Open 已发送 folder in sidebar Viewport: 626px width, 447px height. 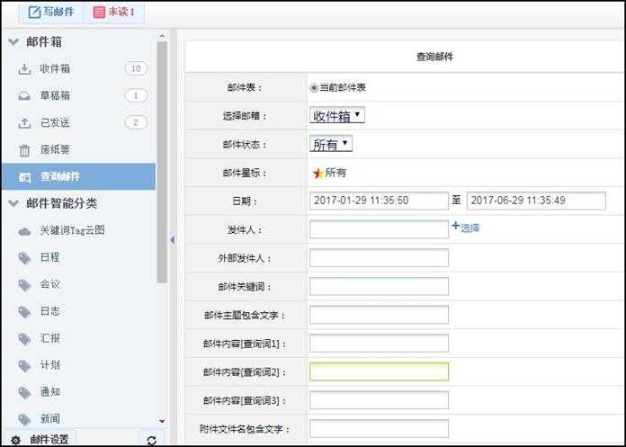point(78,122)
